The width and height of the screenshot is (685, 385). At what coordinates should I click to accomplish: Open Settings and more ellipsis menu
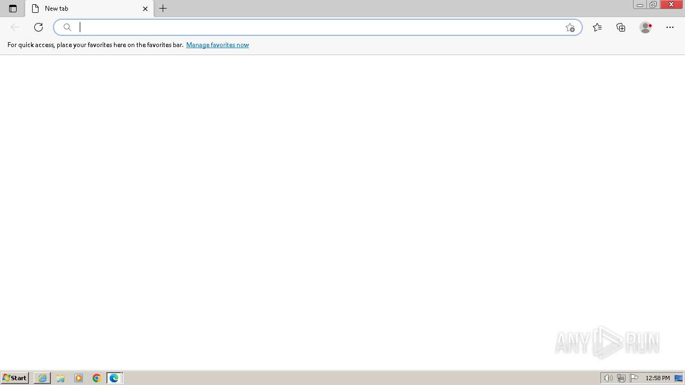670,27
